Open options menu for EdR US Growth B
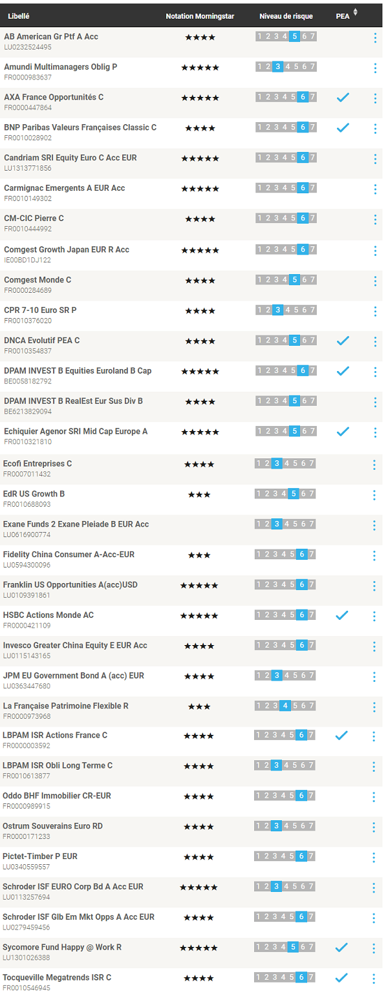Viewport: 388px width, 998px height. pos(375,494)
